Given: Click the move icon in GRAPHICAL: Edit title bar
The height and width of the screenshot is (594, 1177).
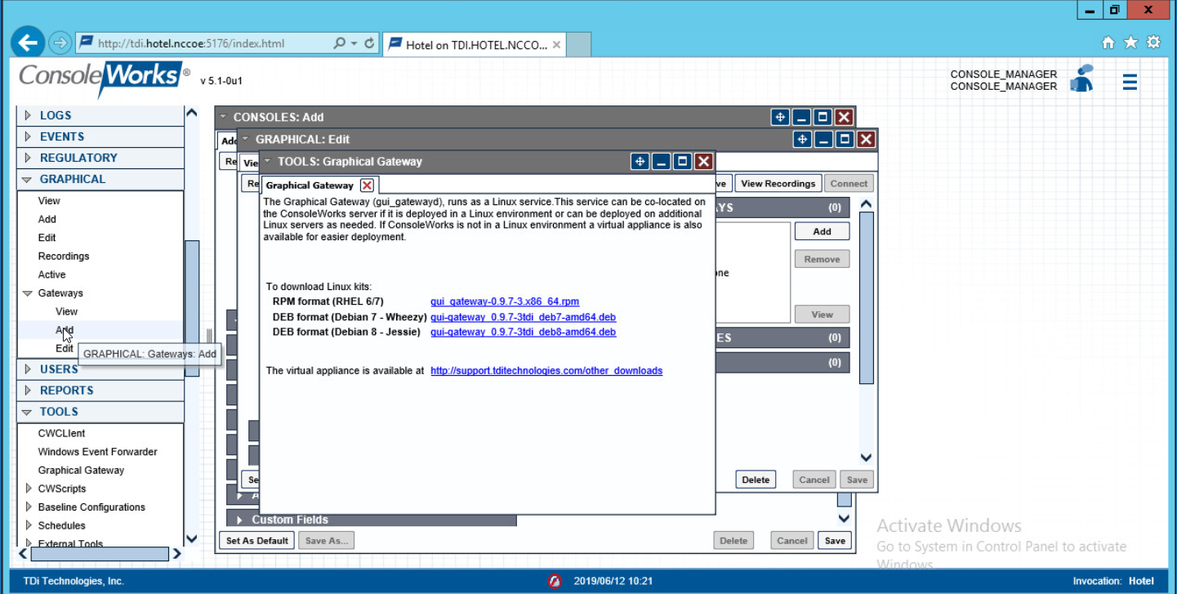Looking at the screenshot, I should pos(803,140).
